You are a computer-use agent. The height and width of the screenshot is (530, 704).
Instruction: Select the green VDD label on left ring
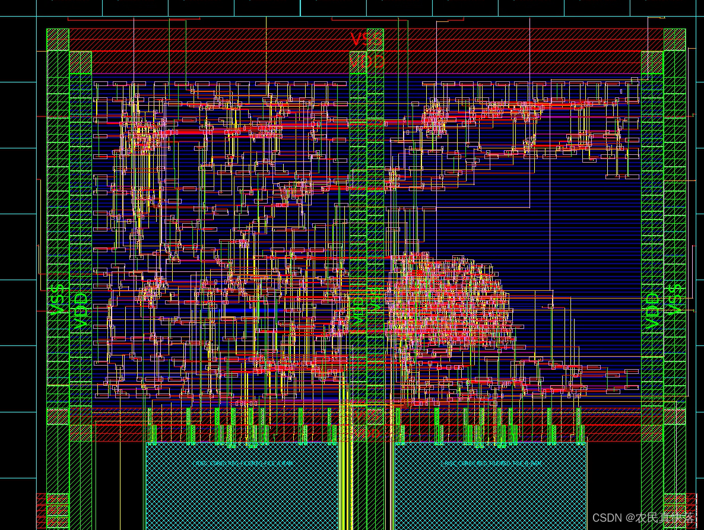pos(80,310)
